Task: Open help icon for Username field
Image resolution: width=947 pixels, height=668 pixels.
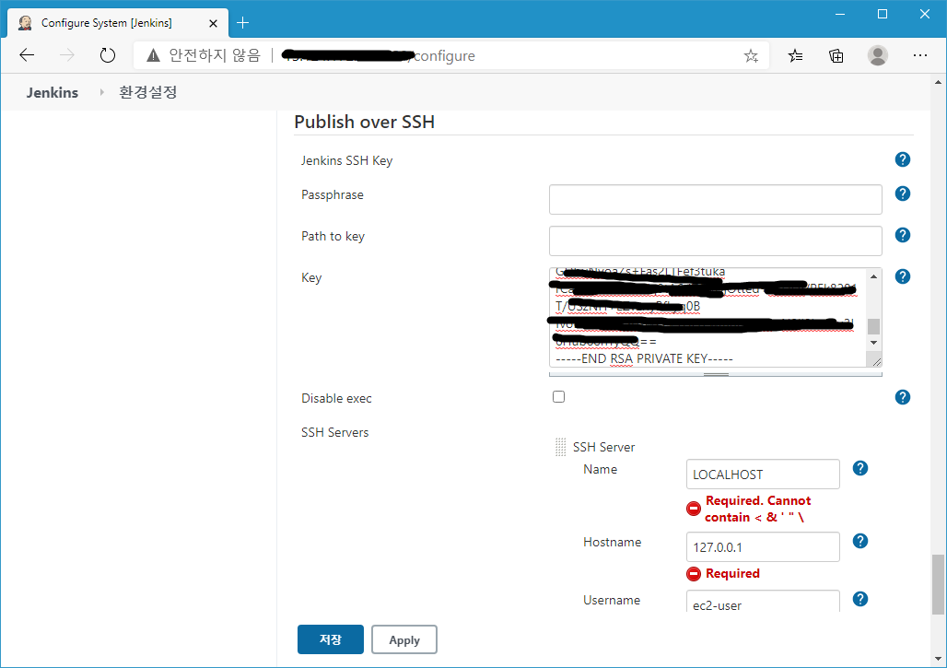Action: click(860, 599)
